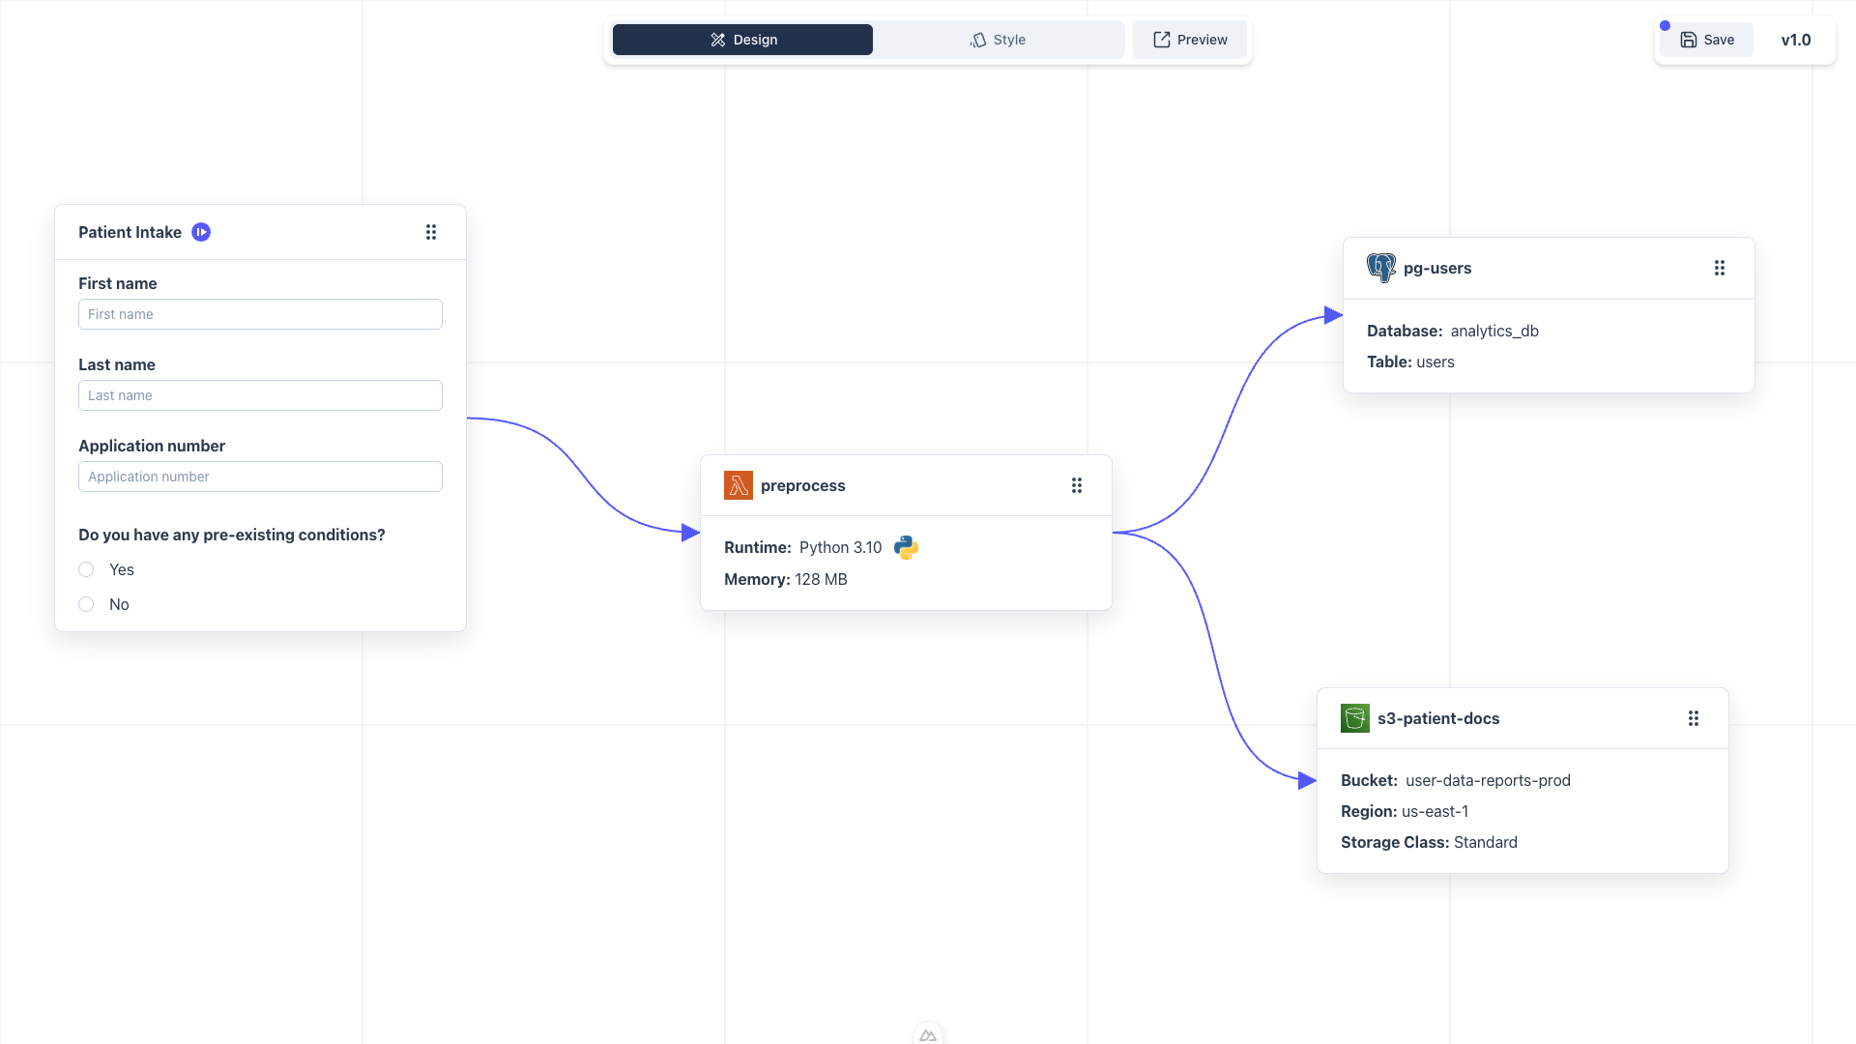Click the drag handle on the Patient Intake form
This screenshot has height=1044, width=1856.
click(x=431, y=232)
